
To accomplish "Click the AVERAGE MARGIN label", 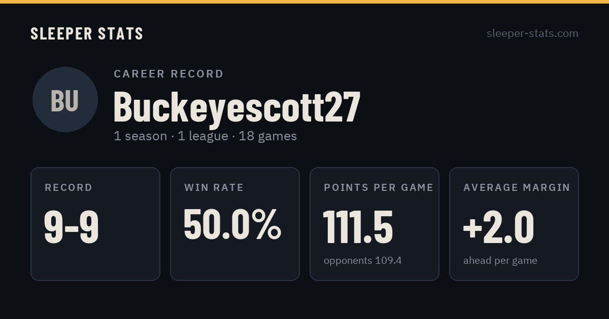I will coord(517,188).
